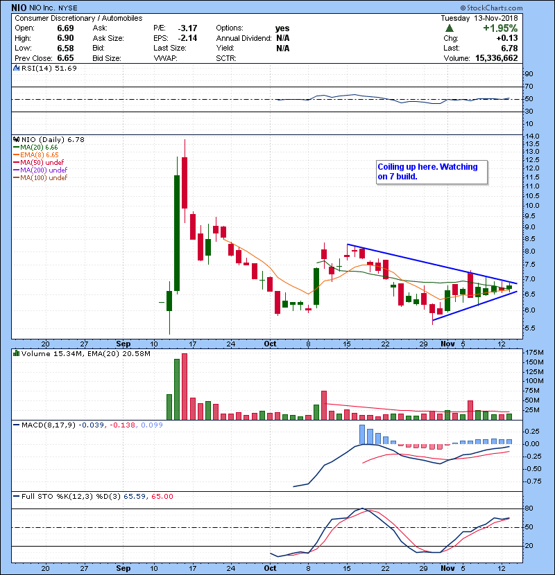Click the upper blue descending trendline
This screenshot has height=575, width=555.
point(432,264)
